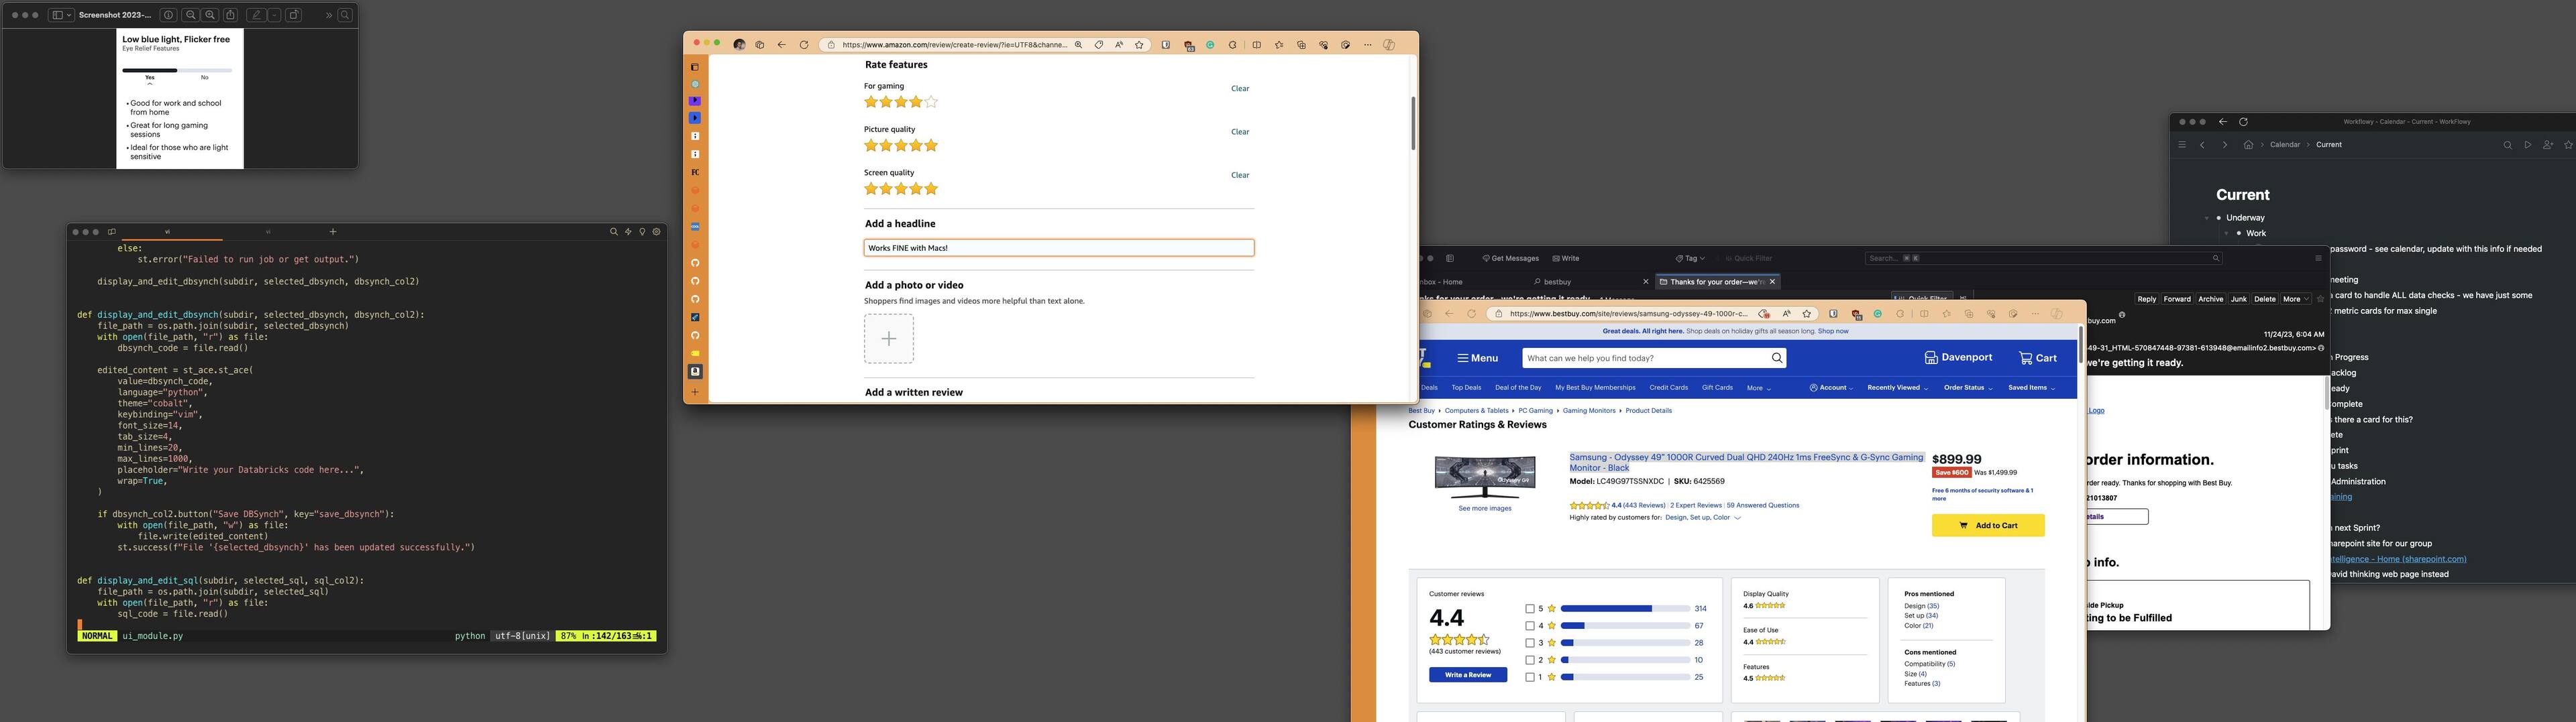This screenshot has width=2576, height=722.
Task: Open the Best Buy Cart icon
Action: click(x=2037, y=358)
